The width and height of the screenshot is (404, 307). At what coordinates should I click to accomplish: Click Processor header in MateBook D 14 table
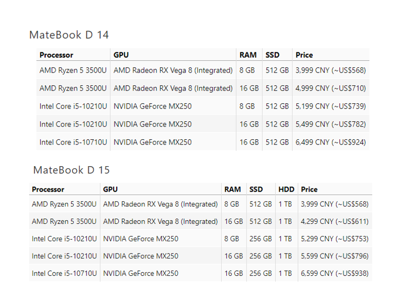pyautogui.click(x=56, y=55)
